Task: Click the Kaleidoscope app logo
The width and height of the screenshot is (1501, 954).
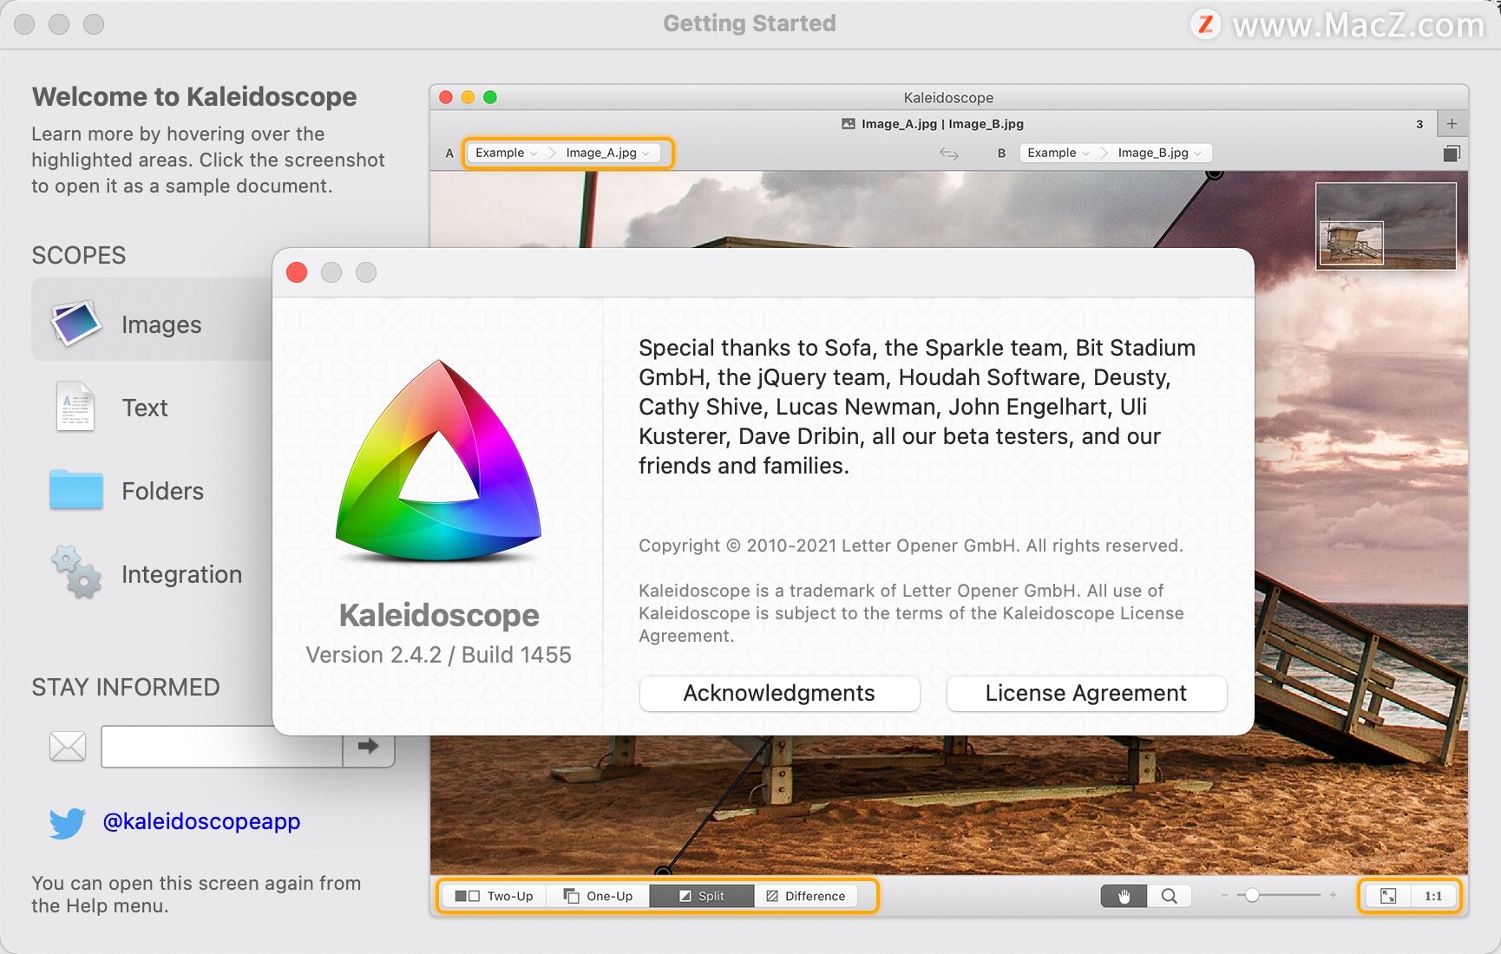Action: click(438, 461)
